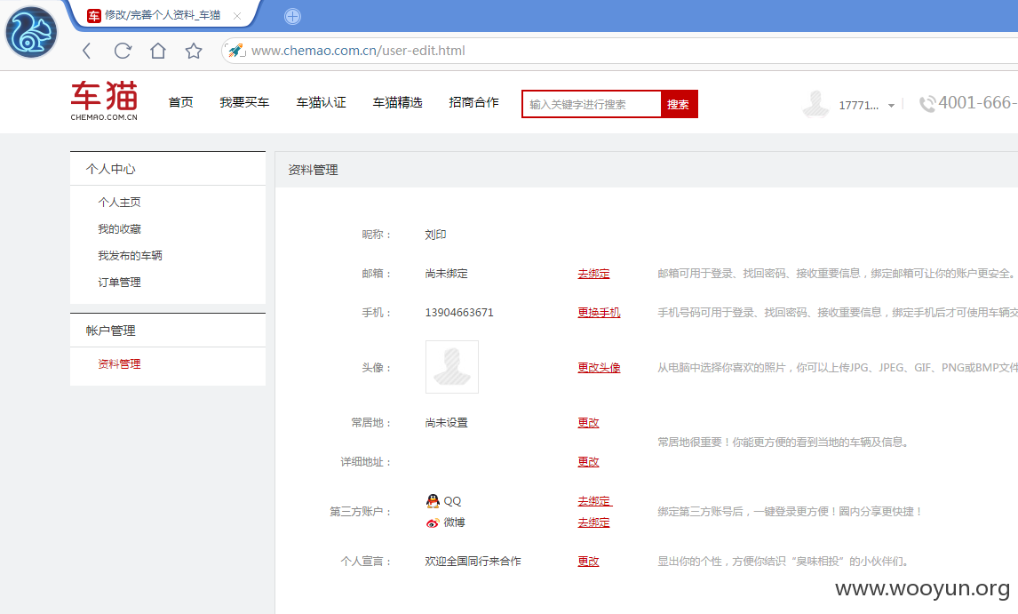Open the 我要买车 navigation item
The height and width of the screenshot is (614, 1018).
click(x=244, y=103)
